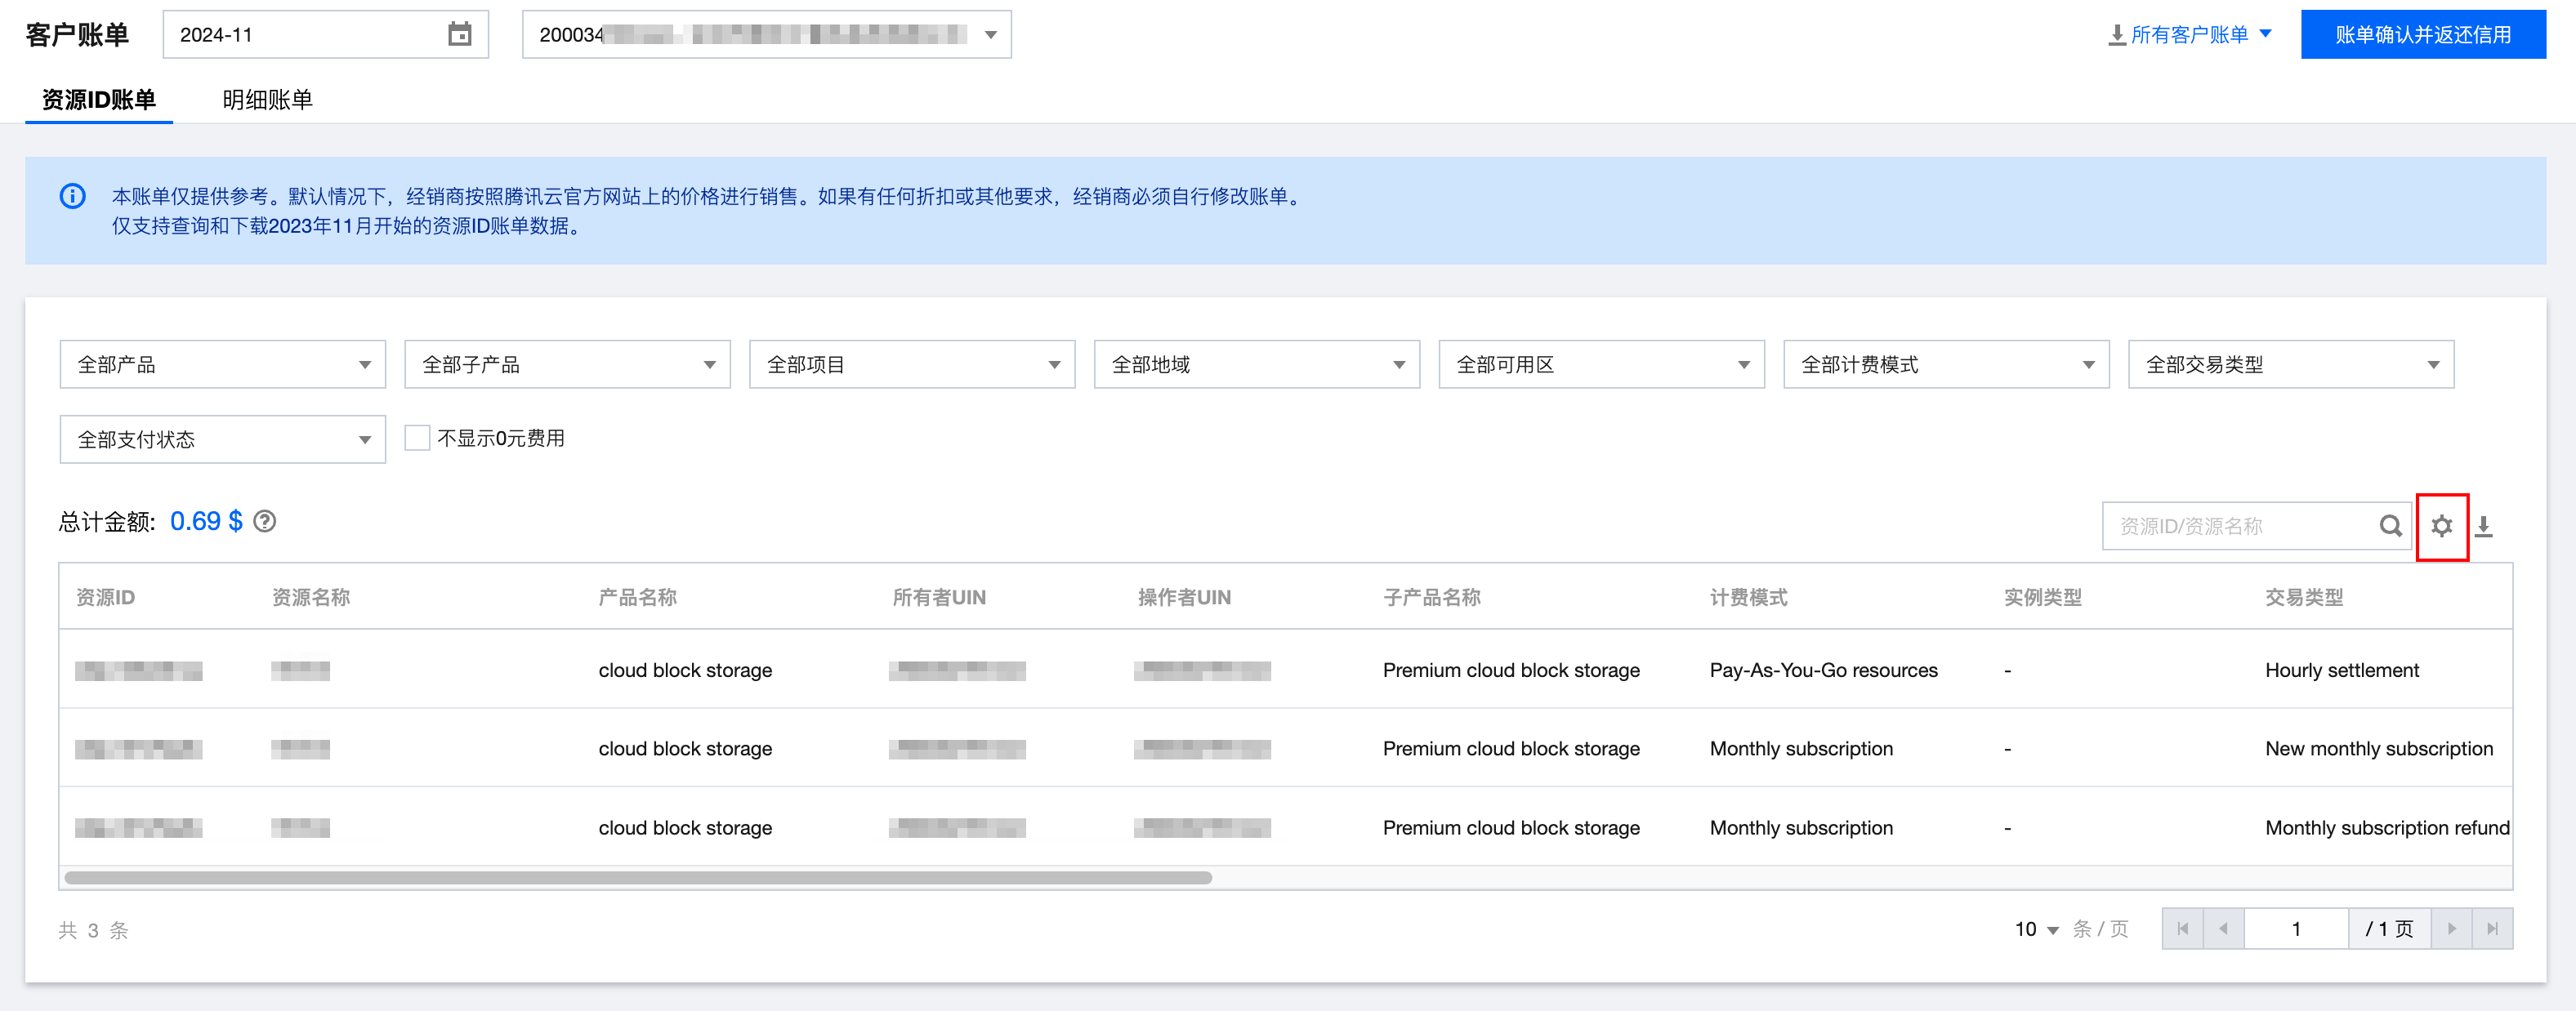Click the download table icon beside gear
The height and width of the screenshot is (1011, 2576).
pos(2483,526)
